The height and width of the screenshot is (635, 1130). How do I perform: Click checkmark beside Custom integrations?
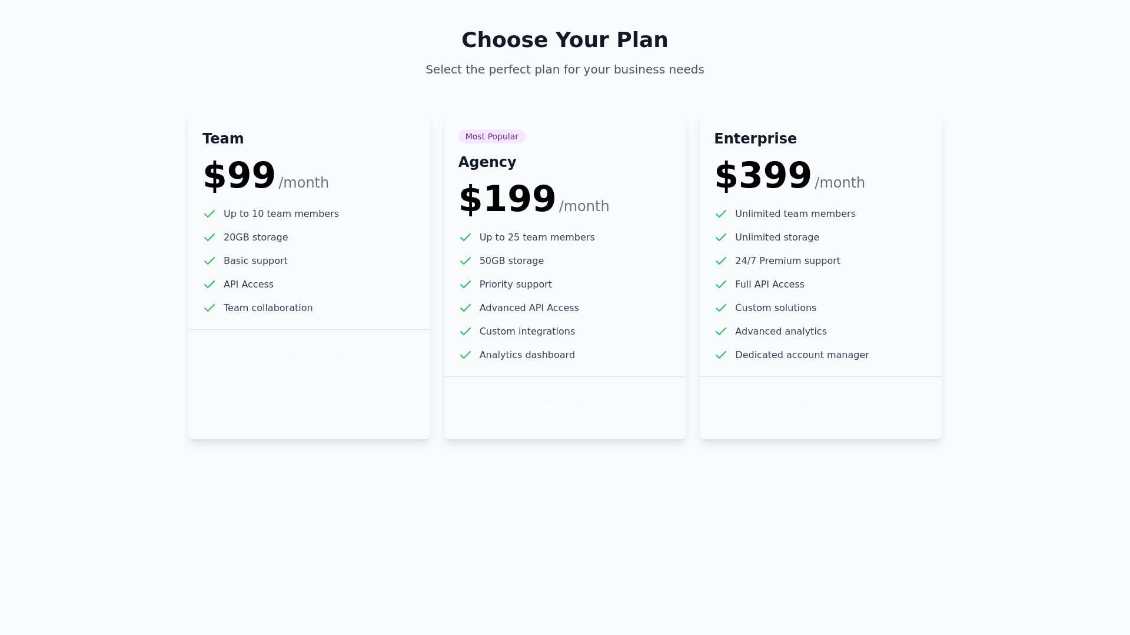pos(466,332)
